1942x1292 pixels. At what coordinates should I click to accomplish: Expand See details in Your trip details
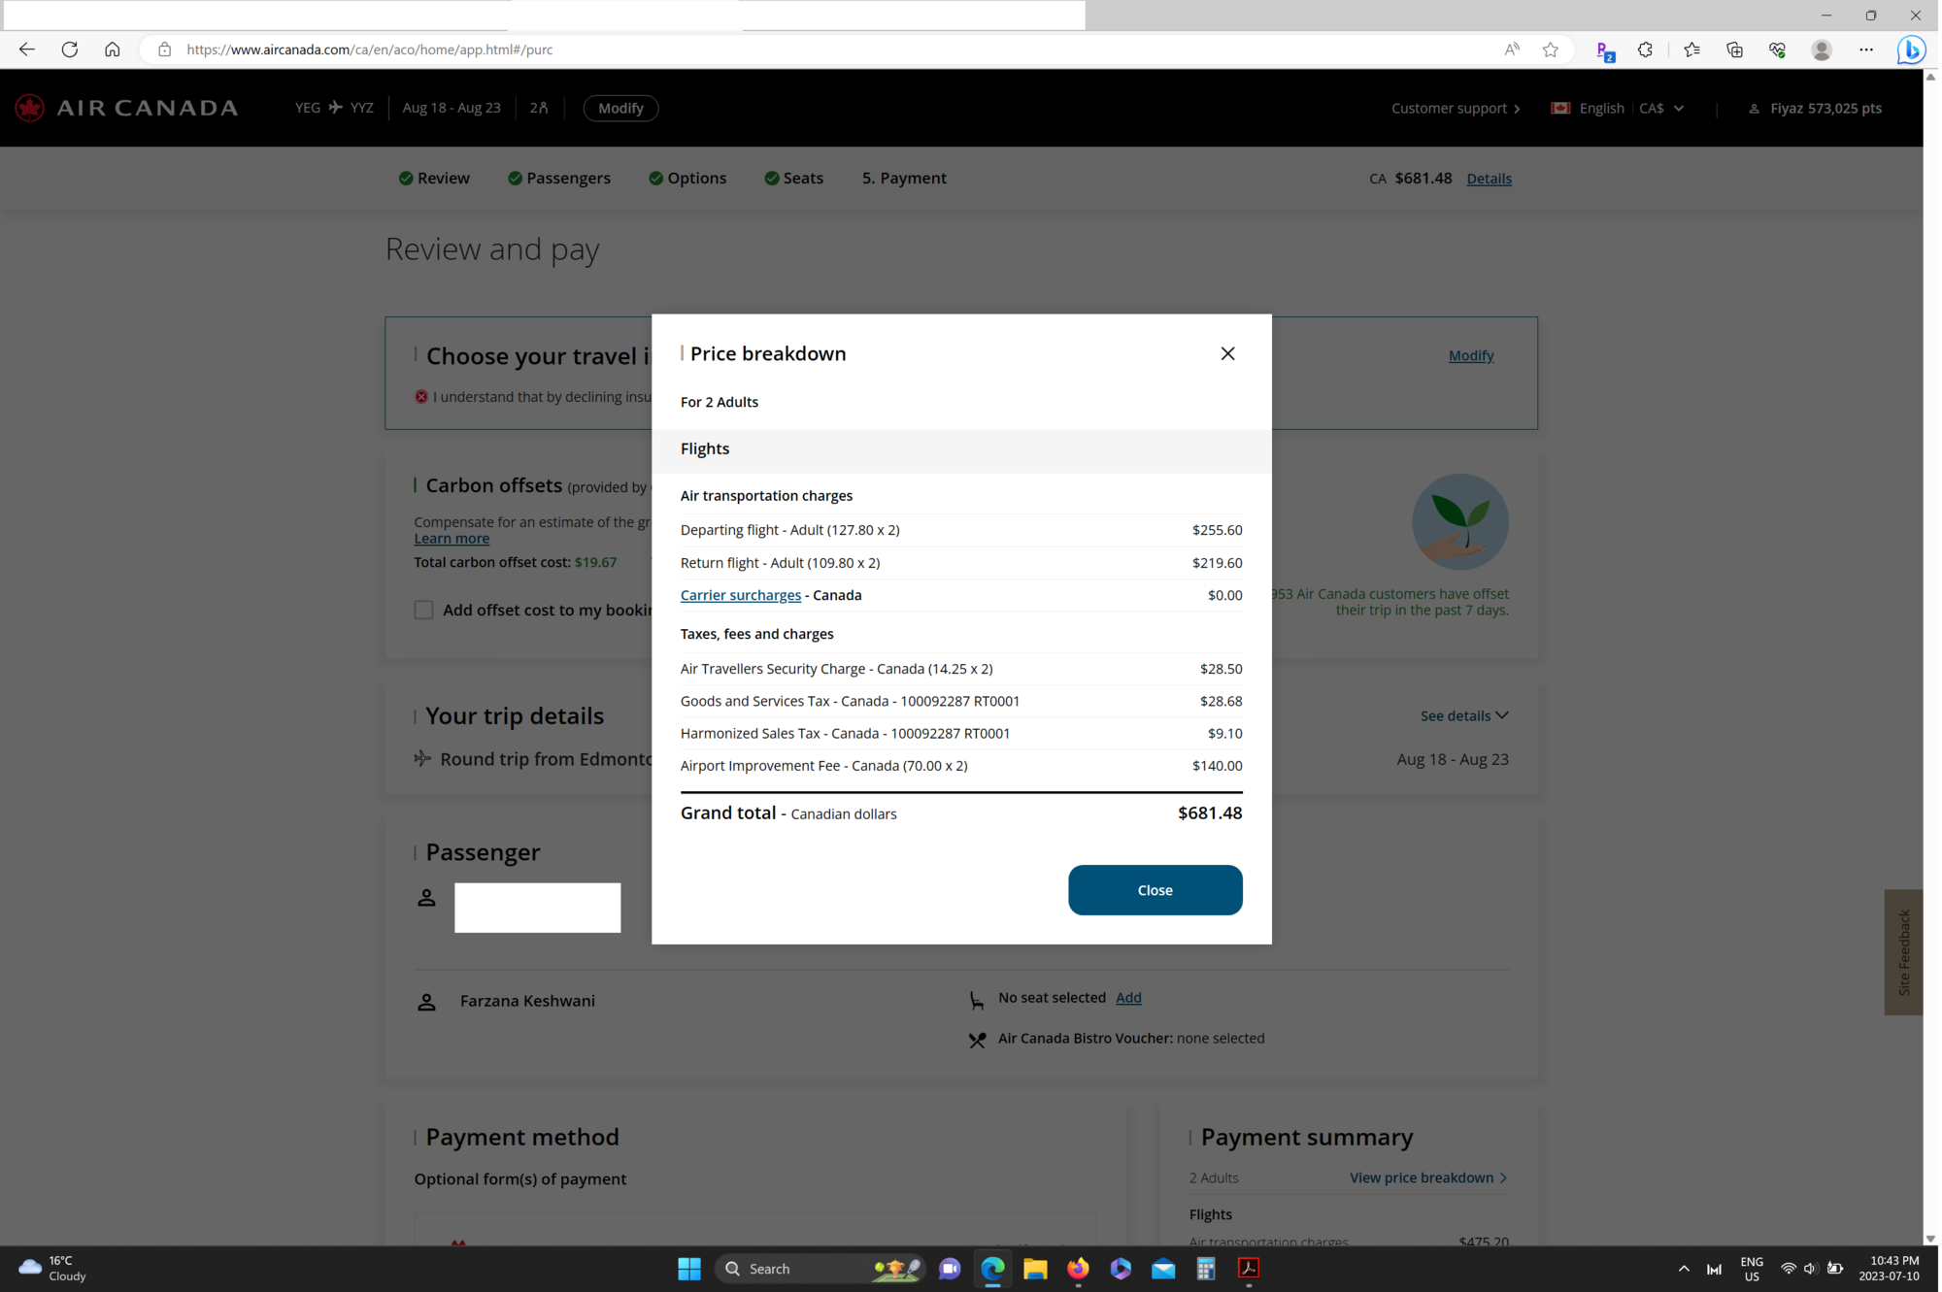point(1463,715)
